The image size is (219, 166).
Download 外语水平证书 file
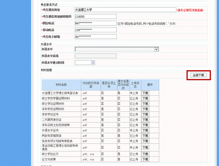click(x=145, y=130)
